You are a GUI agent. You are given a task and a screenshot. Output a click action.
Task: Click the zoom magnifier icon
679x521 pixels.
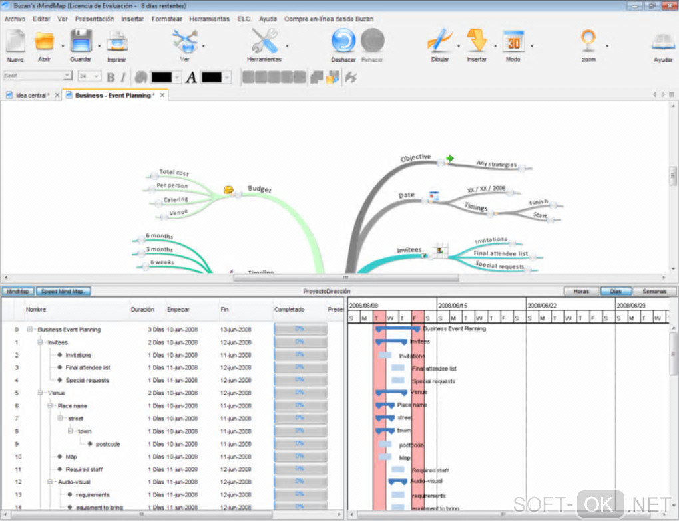coord(588,41)
